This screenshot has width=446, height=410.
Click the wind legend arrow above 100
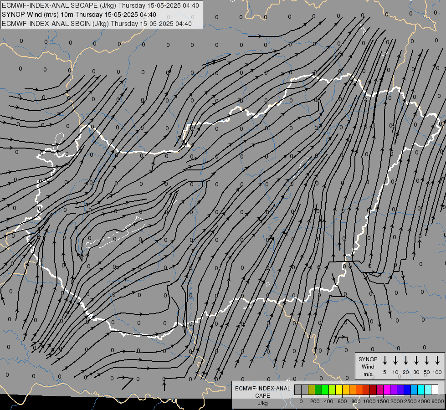coord(437,360)
